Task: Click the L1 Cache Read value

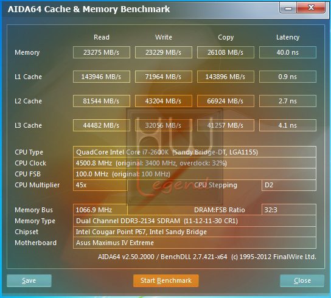Action: 102,77
